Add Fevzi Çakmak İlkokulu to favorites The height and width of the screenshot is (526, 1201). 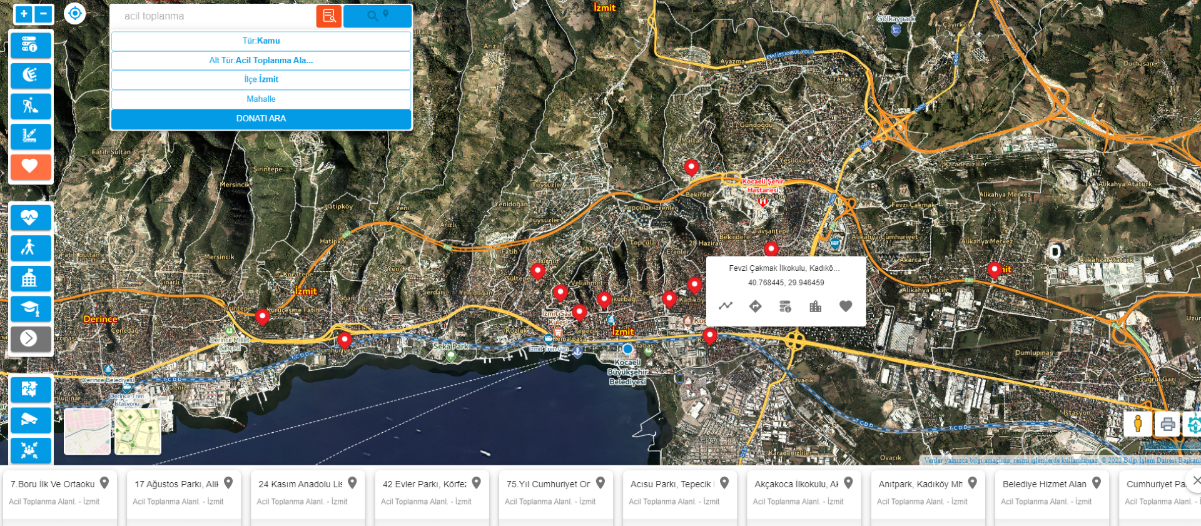pos(846,306)
